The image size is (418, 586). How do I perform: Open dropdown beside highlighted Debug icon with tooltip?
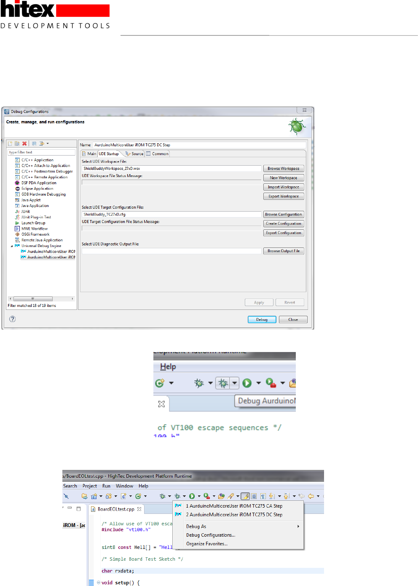tap(235, 383)
